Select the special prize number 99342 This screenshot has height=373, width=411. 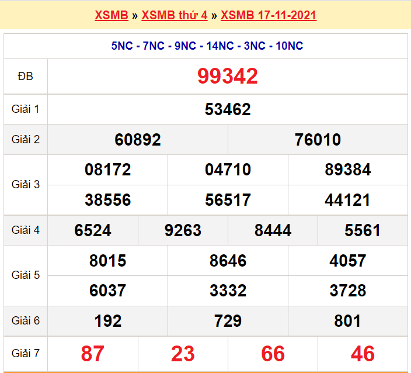[x=228, y=76]
